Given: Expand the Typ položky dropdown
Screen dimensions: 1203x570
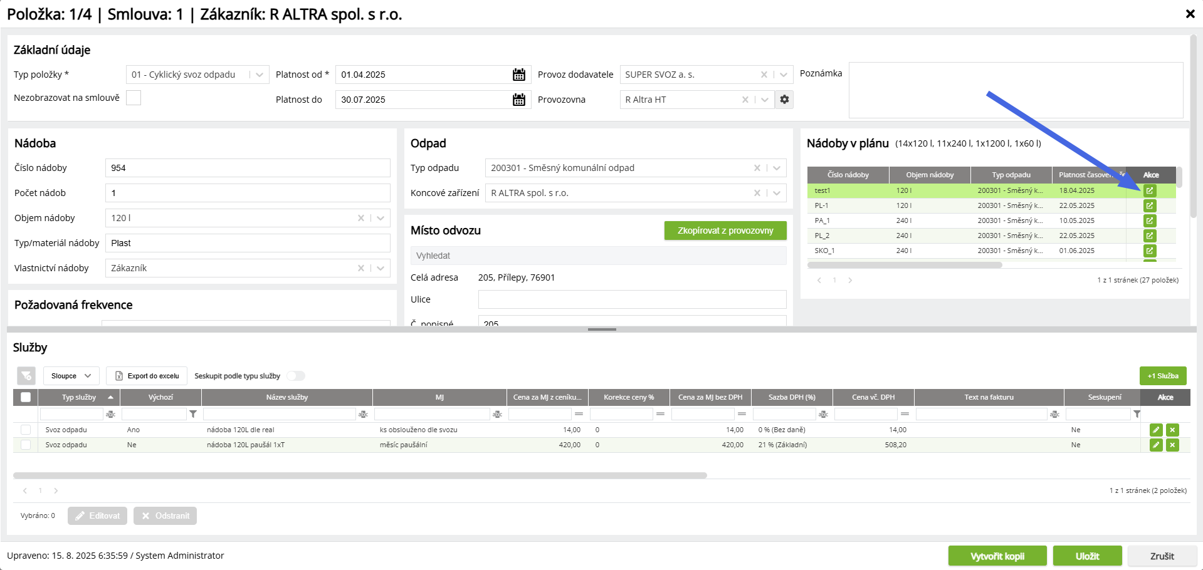Looking at the screenshot, I should (x=260, y=75).
